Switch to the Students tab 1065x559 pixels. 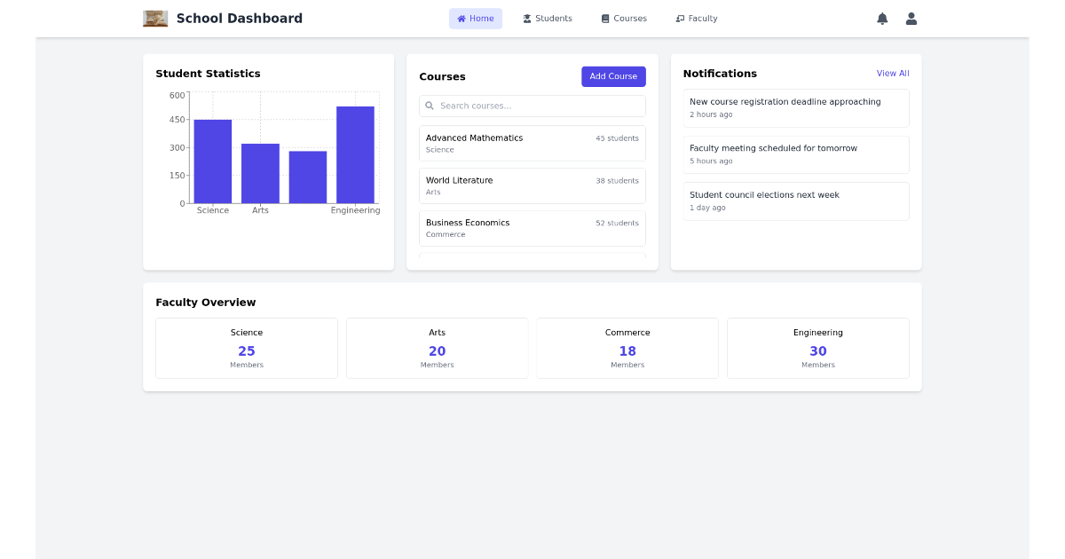point(548,18)
